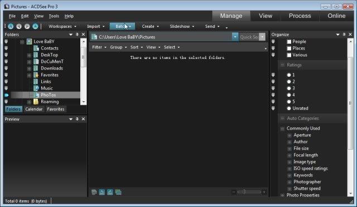Image resolution: width=357 pixels, height=207 pixels.
Task: Click the first icon in bottom toolbar
Action: (x=94, y=192)
